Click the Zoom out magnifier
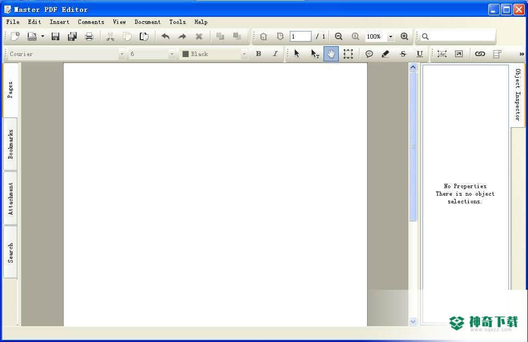This screenshot has width=528, height=342. click(338, 36)
